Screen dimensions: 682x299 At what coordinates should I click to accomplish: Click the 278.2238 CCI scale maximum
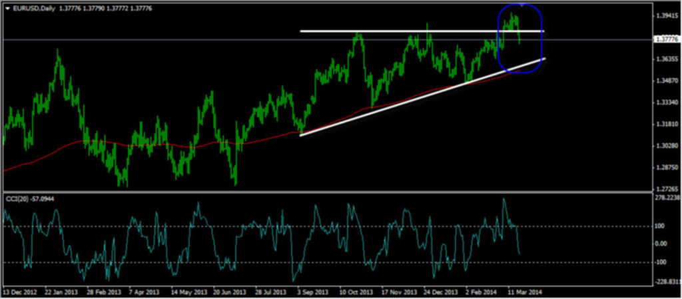point(666,198)
